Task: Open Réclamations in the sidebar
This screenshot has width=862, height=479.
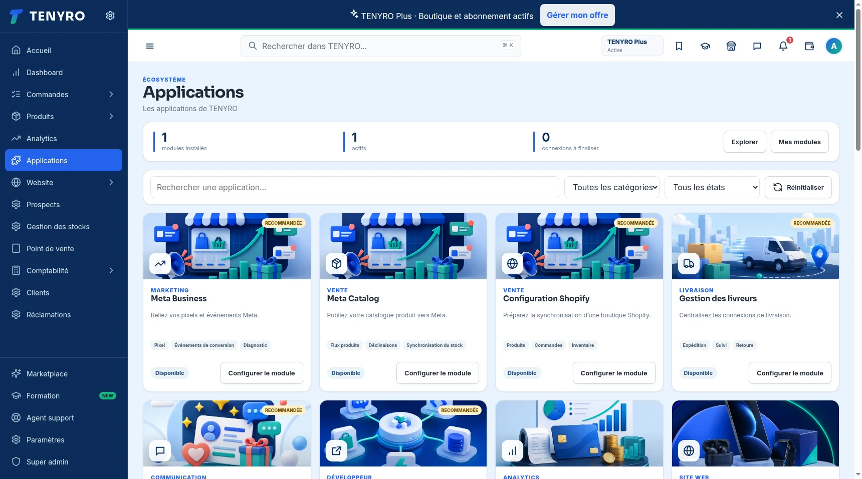Action: click(x=64, y=314)
